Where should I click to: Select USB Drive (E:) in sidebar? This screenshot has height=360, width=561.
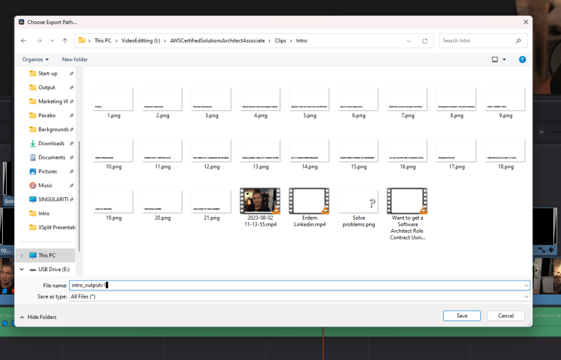click(54, 269)
